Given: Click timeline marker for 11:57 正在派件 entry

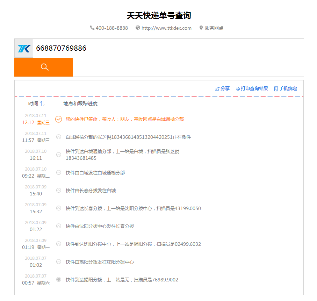Looking at the screenshot, I should click(59, 137).
